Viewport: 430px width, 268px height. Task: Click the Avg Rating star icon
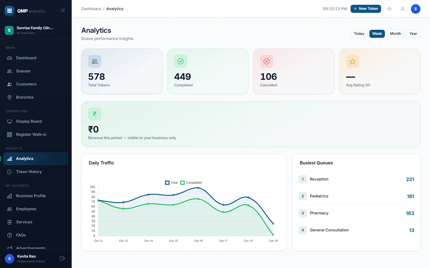(x=353, y=61)
